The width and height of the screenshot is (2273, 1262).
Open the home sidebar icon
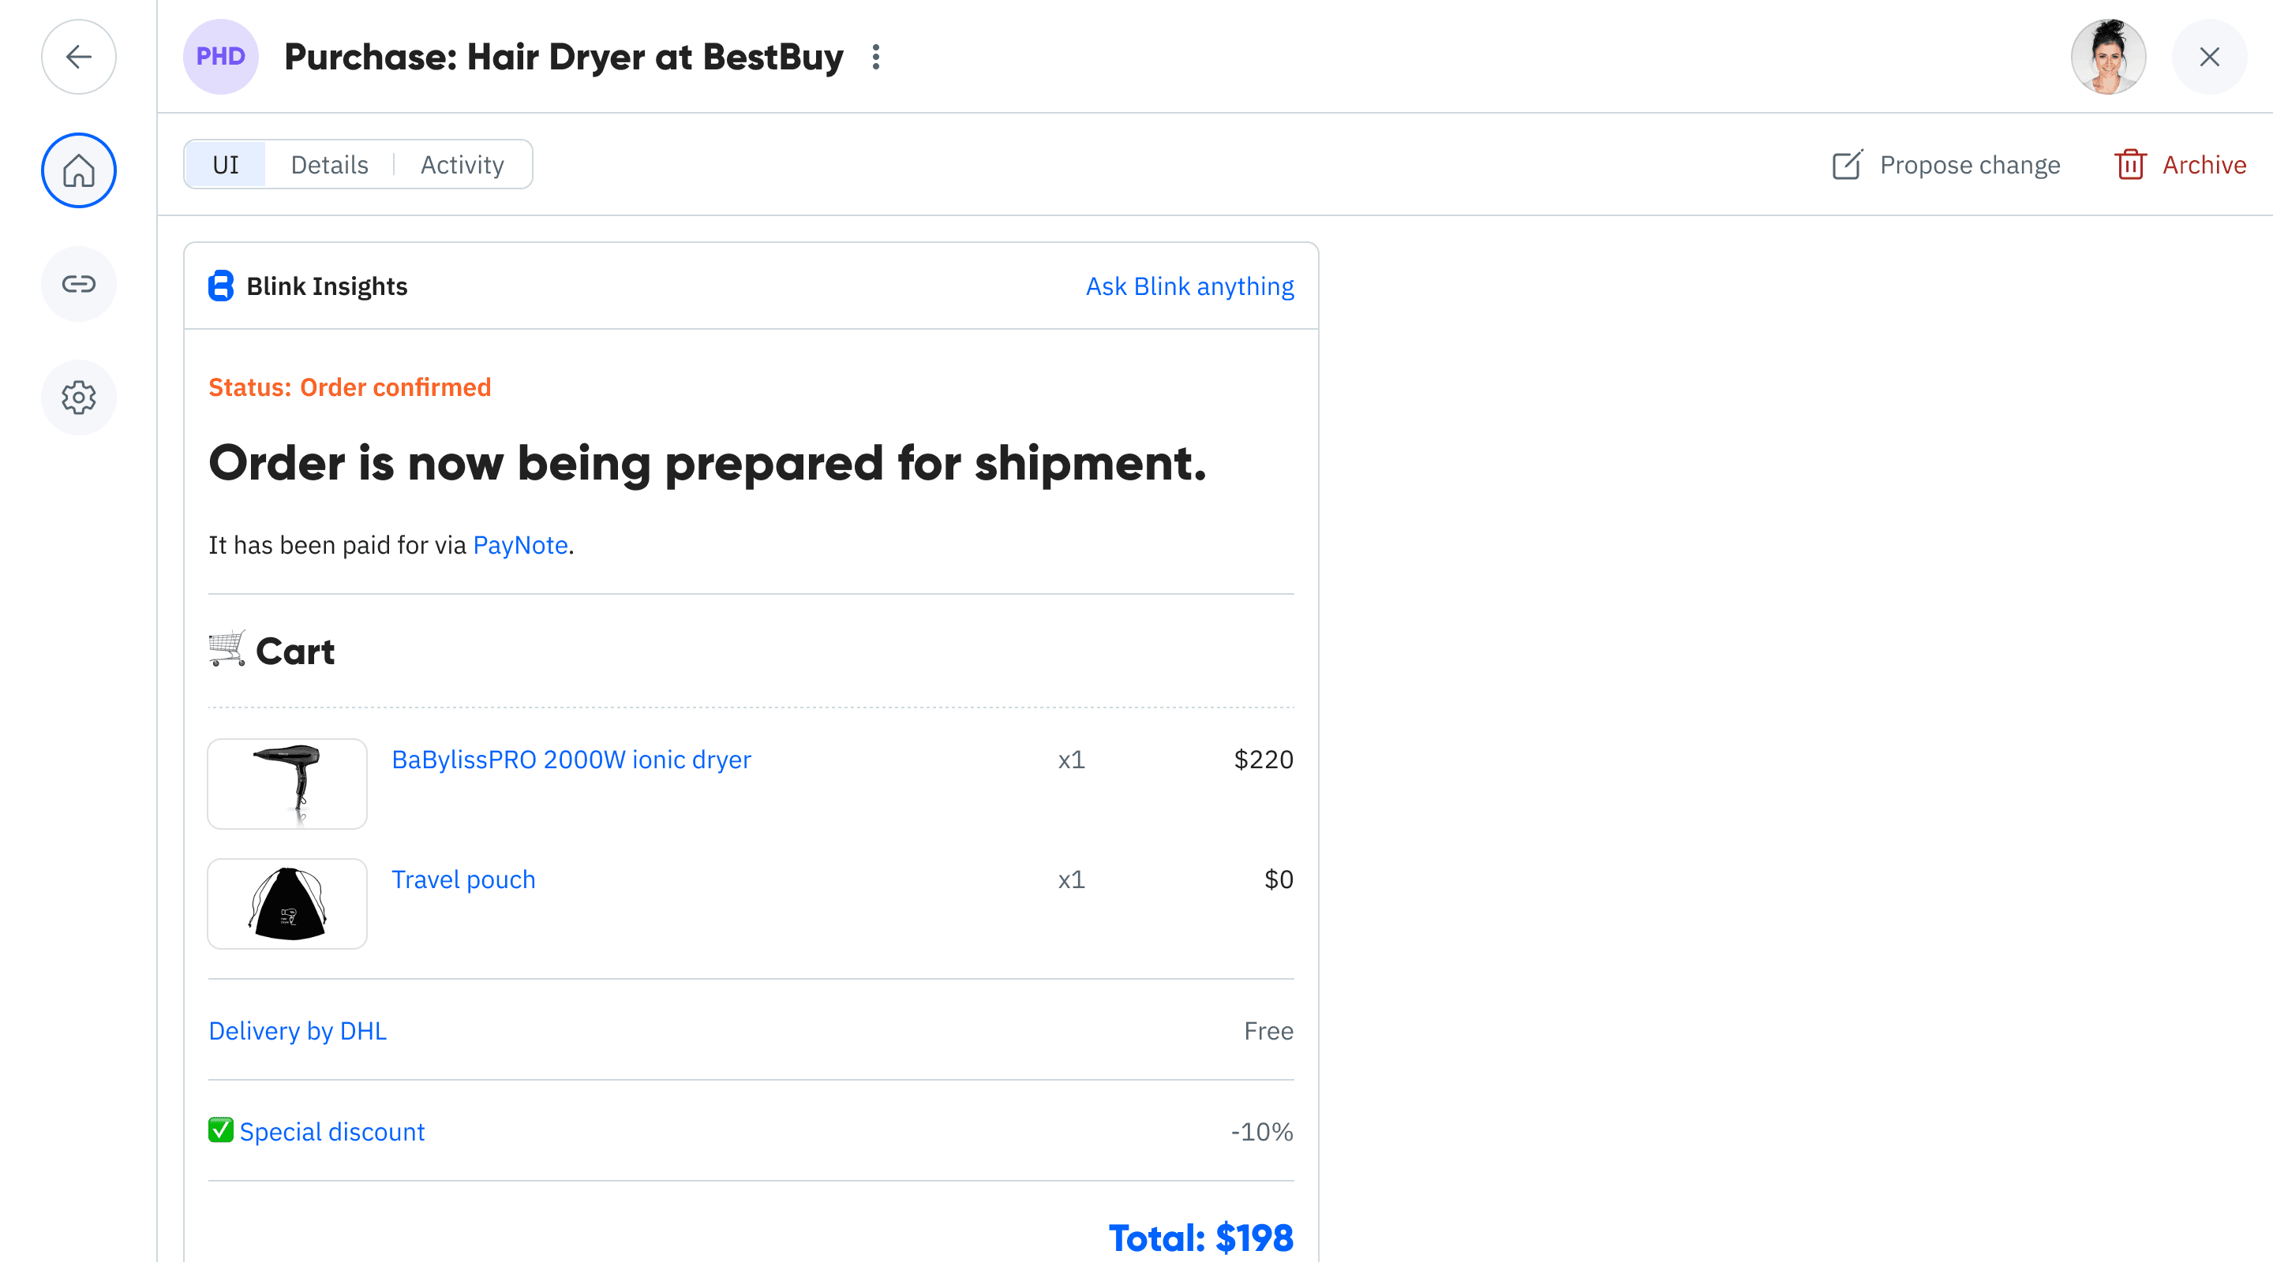[79, 170]
